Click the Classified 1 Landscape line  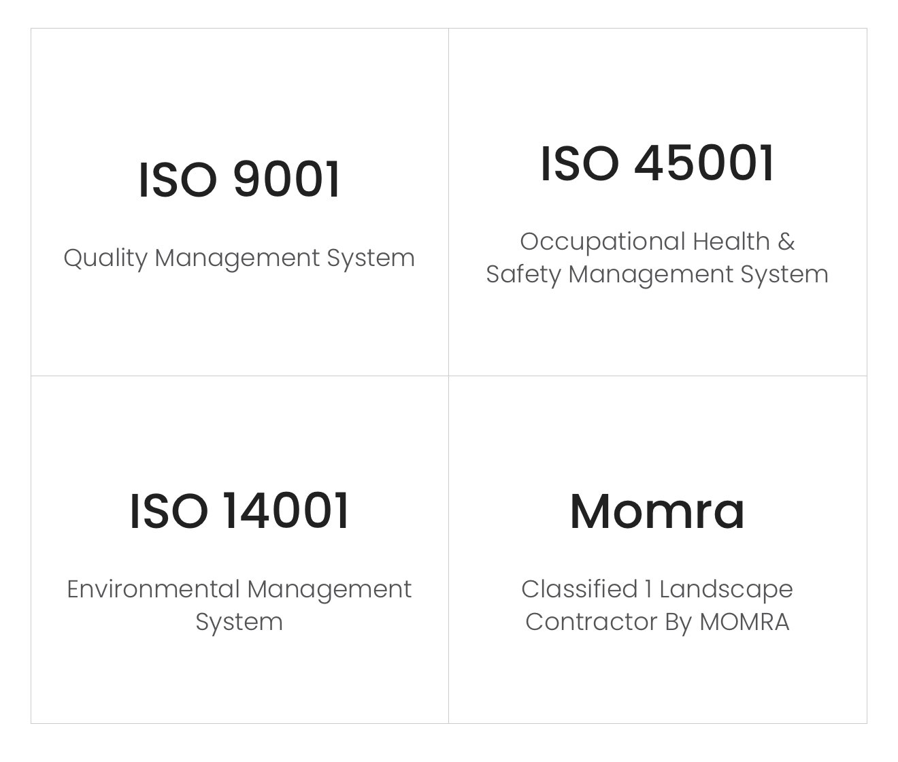pyautogui.click(x=657, y=589)
